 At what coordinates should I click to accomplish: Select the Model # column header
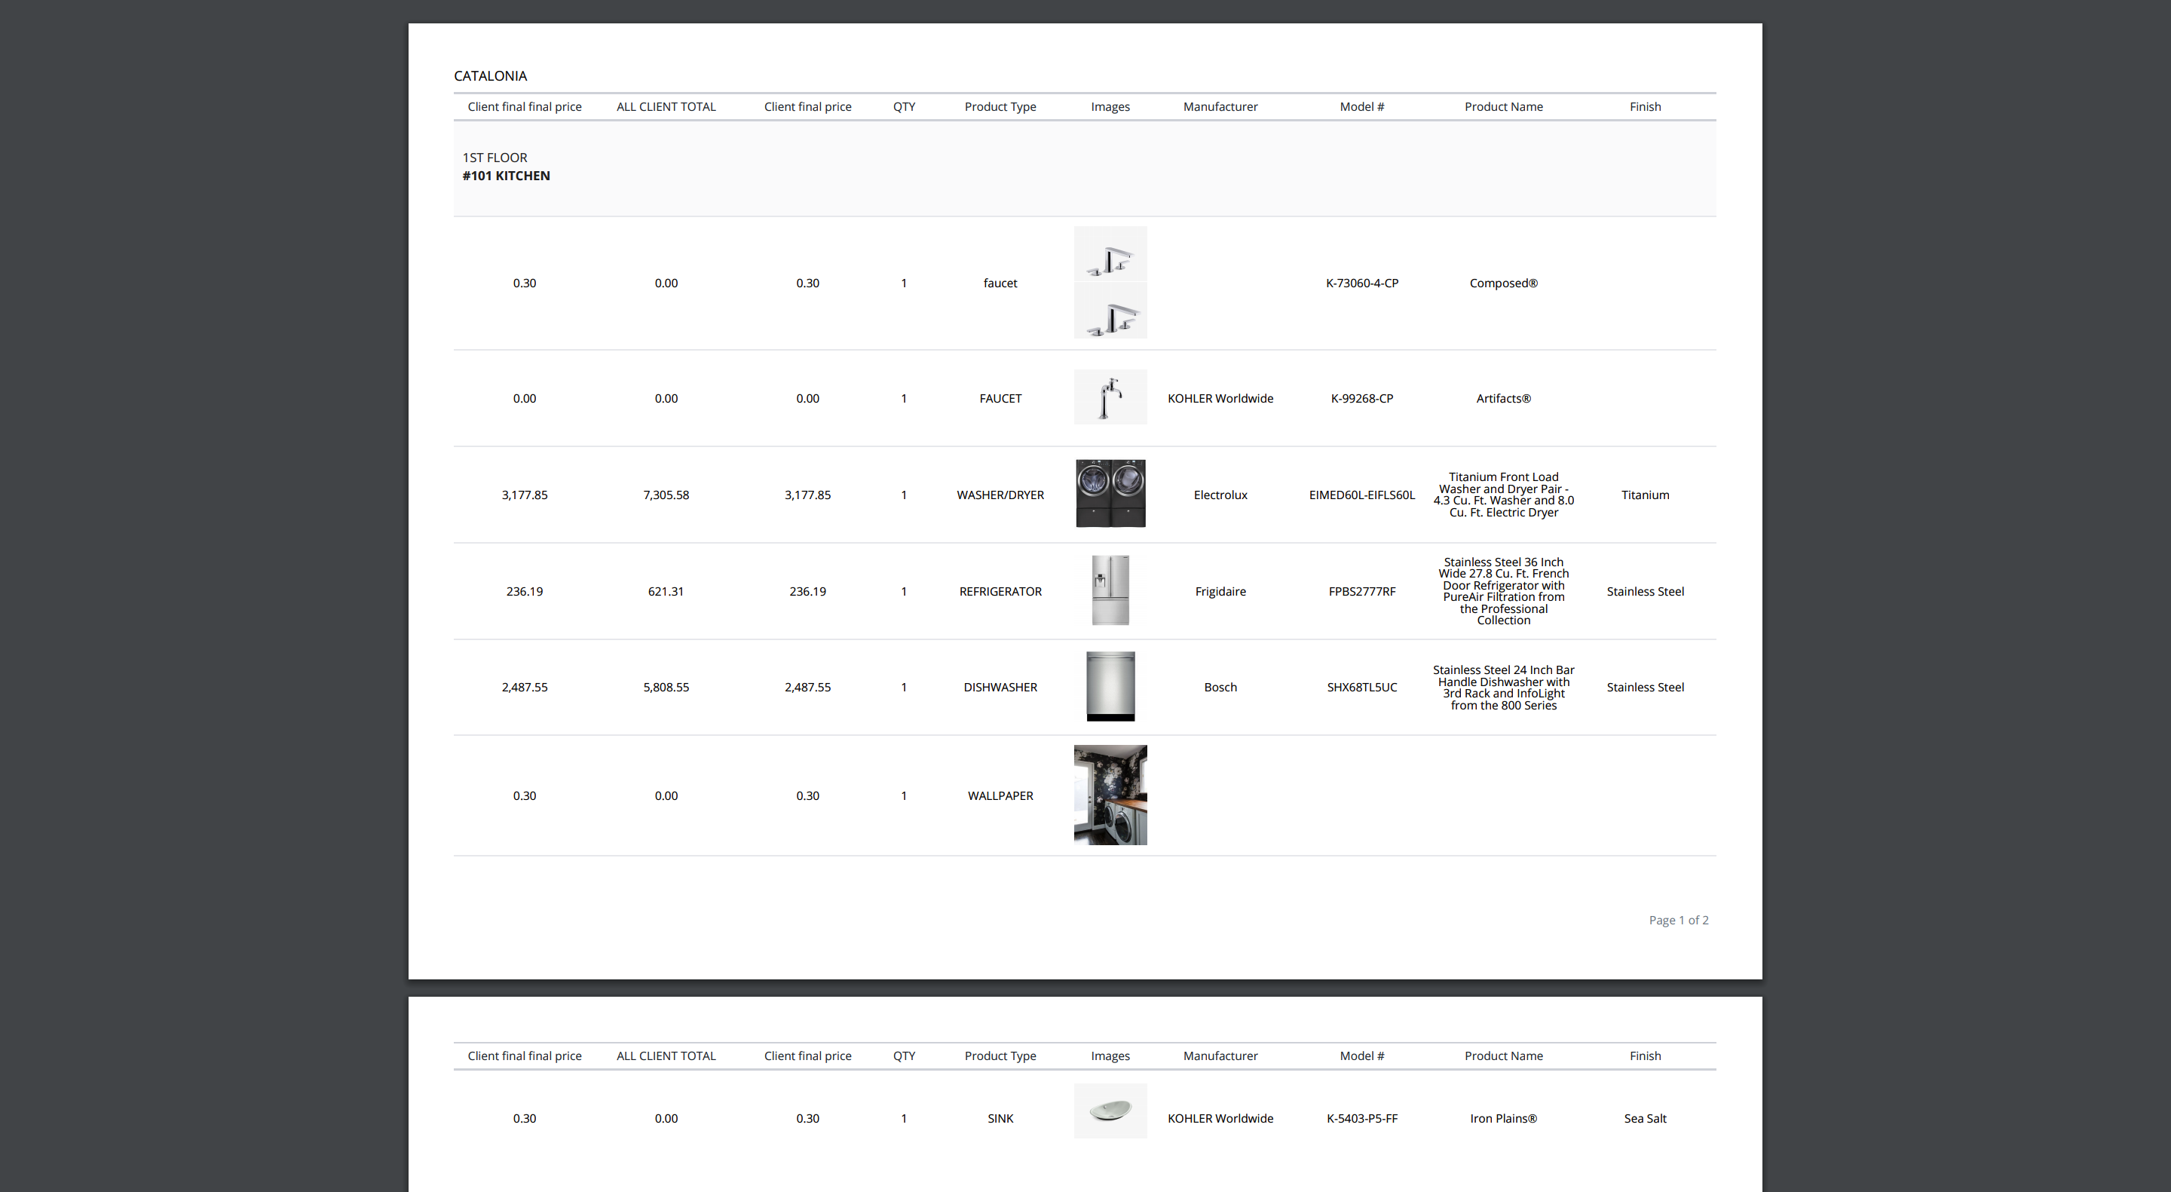click(x=1361, y=106)
